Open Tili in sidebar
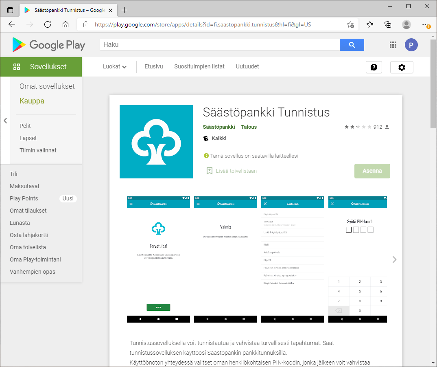 point(14,174)
